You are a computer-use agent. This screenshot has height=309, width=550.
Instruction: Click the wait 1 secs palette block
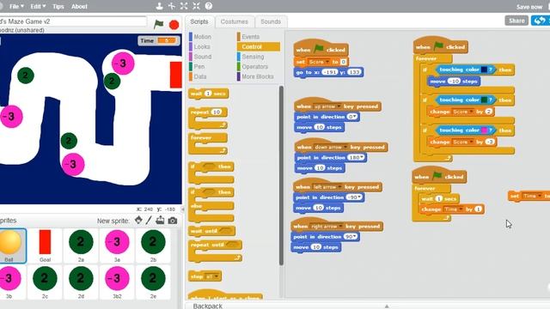(209, 94)
